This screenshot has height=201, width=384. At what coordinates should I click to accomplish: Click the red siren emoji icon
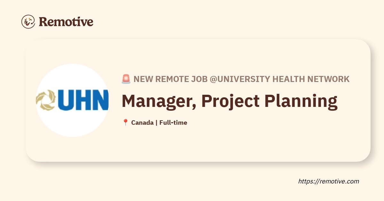pos(126,79)
